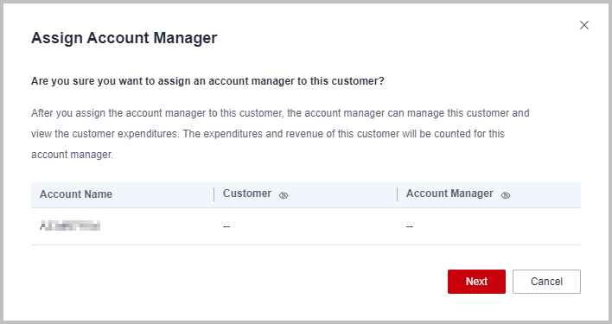This screenshot has width=612, height=324.
Task: Click the empty Customer cell value
Action: coord(226,226)
